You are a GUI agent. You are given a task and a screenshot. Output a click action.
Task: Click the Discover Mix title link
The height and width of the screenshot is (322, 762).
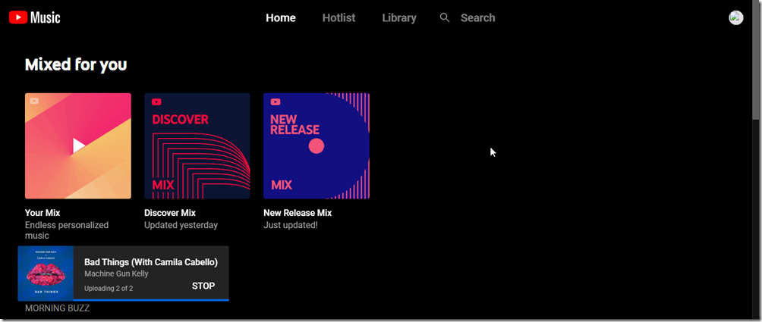click(170, 213)
